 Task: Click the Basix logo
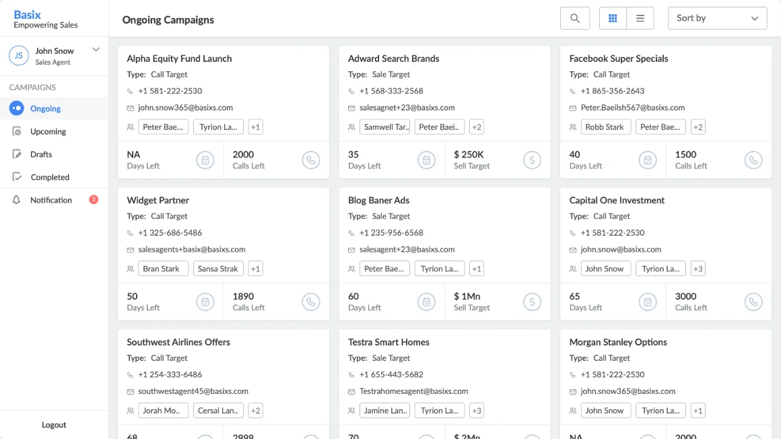[28, 14]
